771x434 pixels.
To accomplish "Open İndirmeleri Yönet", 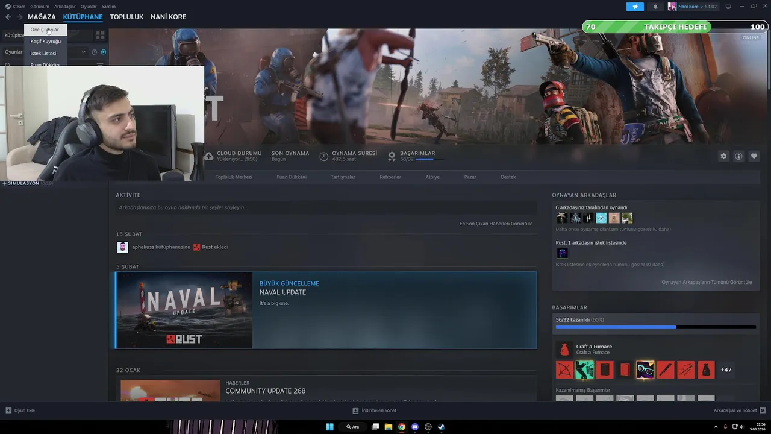I will click(x=375, y=410).
